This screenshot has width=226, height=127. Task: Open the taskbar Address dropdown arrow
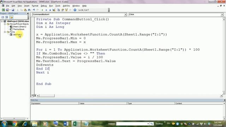(148, 124)
